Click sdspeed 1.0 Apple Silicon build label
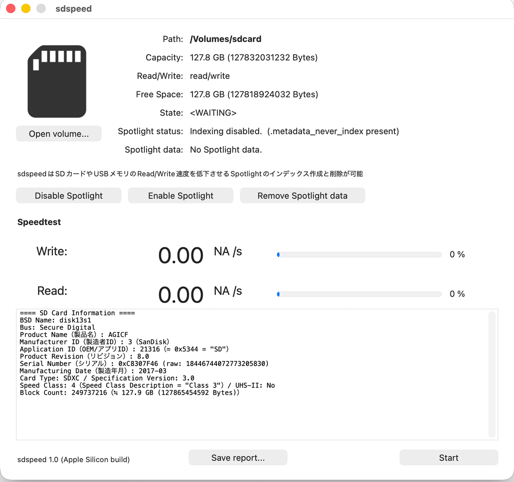The width and height of the screenshot is (514, 482). 73,459
